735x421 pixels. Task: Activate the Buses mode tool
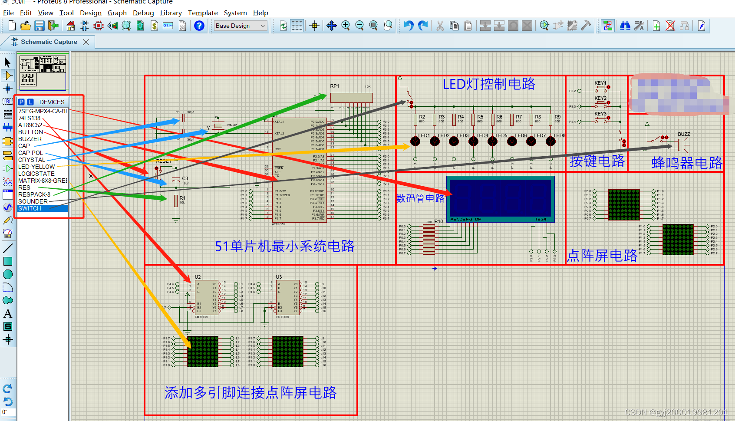[7, 128]
